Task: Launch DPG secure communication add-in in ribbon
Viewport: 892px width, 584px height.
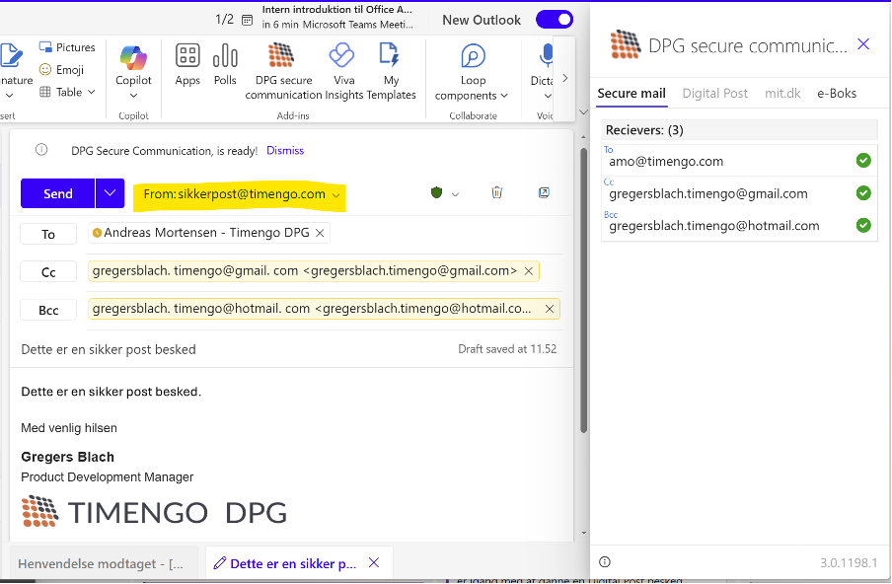Action: click(x=283, y=72)
